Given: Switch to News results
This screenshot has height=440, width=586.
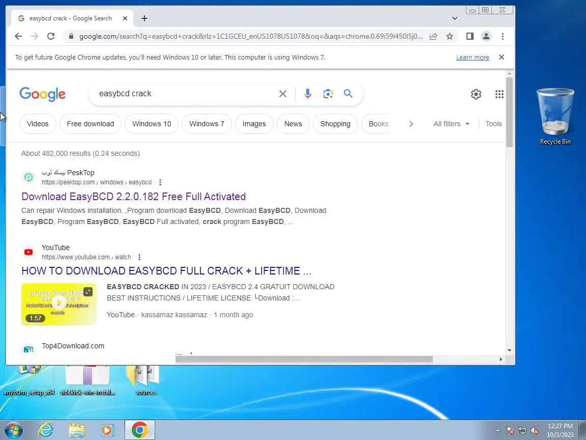Looking at the screenshot, I should pyautogui.click(x=293, y=124).
